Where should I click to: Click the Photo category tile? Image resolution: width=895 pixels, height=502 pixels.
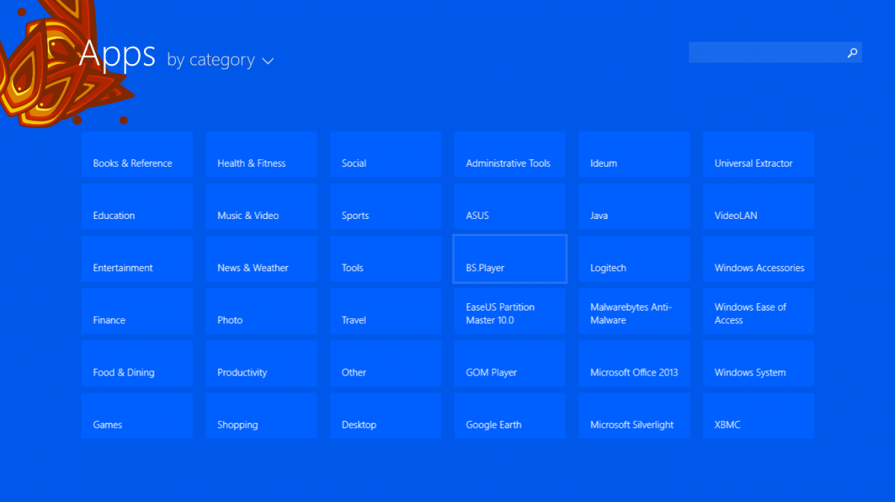click(x=262, y=311)
